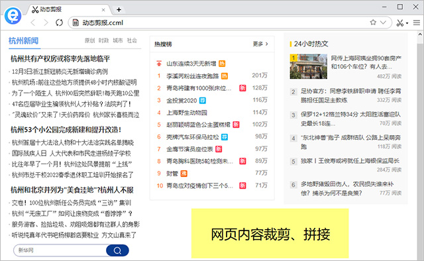The height and width of the screenshot is (261, 424).
Task: Open 杭州机场 核酸证明 news item
Action: click(x=74, y=83)
